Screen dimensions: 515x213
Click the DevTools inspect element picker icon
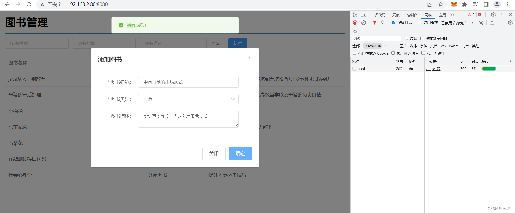point(355,15)
